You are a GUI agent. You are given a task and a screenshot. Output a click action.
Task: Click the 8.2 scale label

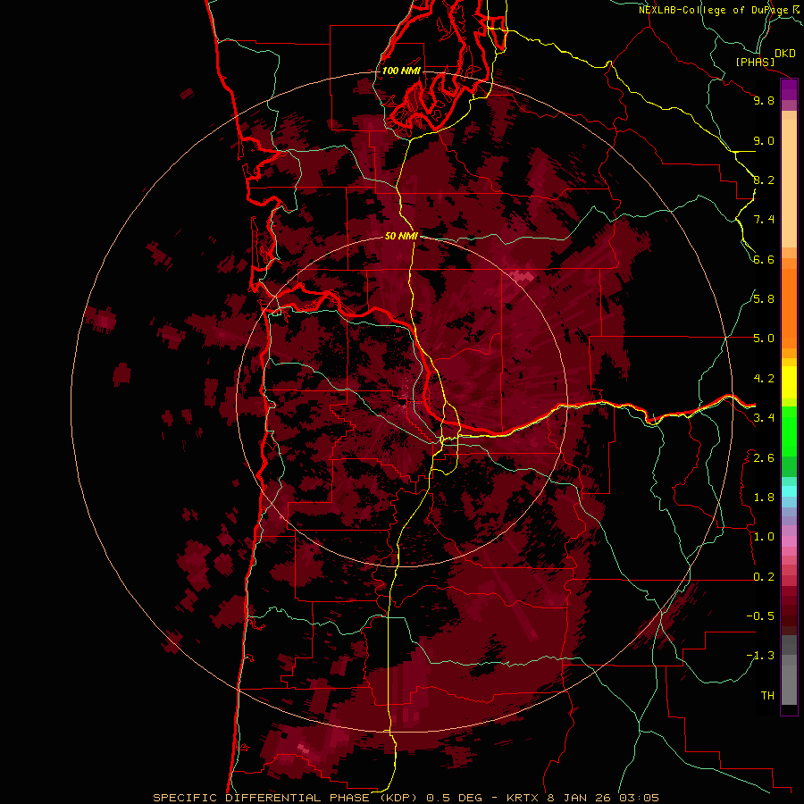[764, 180]
